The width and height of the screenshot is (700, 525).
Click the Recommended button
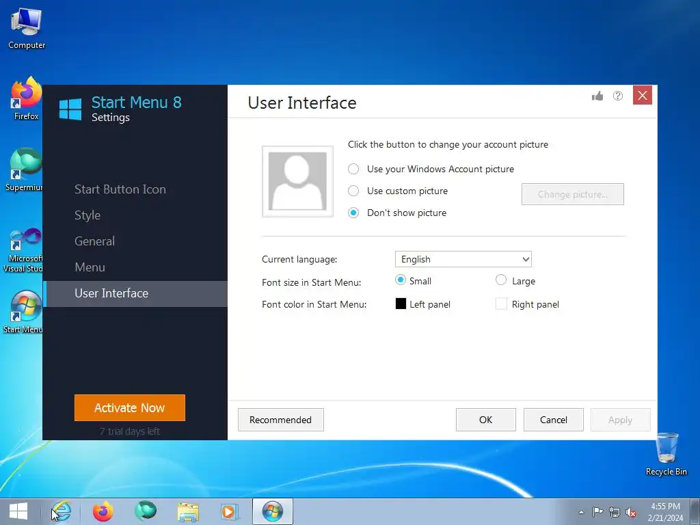click(281, 420)
